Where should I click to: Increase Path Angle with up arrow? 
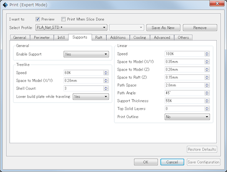(207, 92)
